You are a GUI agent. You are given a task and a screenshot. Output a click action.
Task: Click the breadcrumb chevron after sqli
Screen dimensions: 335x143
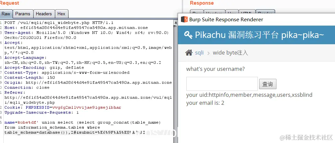coord(208,53)
